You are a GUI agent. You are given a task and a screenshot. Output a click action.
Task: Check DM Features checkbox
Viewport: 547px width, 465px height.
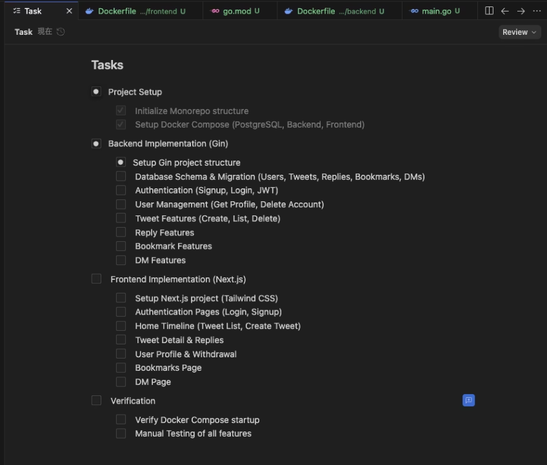[x=121, y=260]
